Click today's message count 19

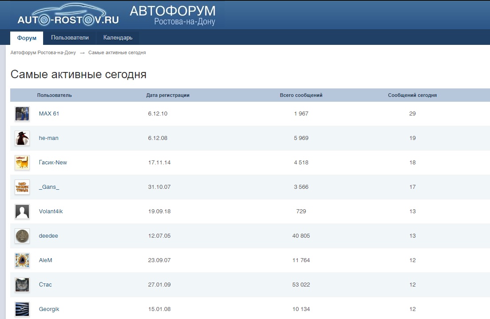pyautogui.click(x=413, y=138)
